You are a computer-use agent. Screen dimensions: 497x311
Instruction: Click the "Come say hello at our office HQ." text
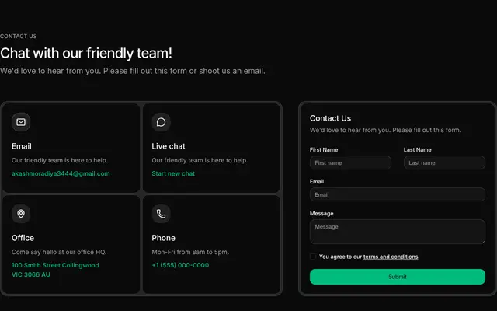click(x=59, y=252)
